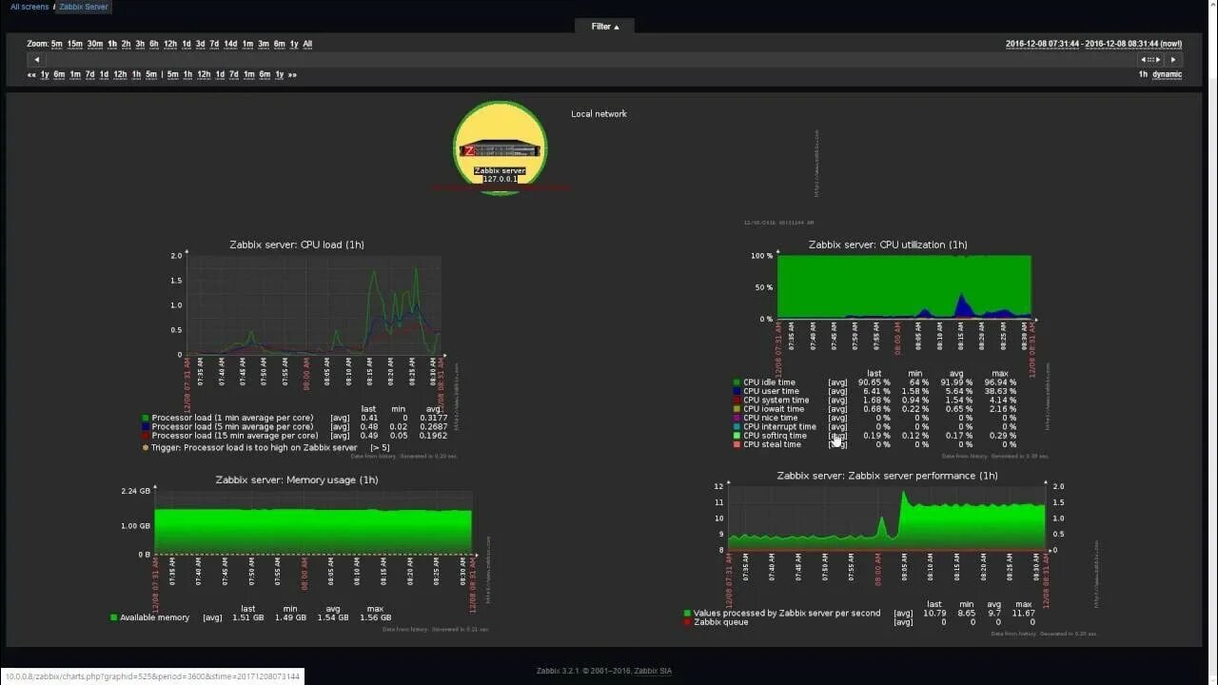The image size is (1218, 685).
Task: Open the Zabbix SIA footer link
Action: pos(653,671)
